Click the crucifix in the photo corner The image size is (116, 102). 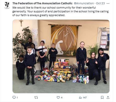coord(21,23)
